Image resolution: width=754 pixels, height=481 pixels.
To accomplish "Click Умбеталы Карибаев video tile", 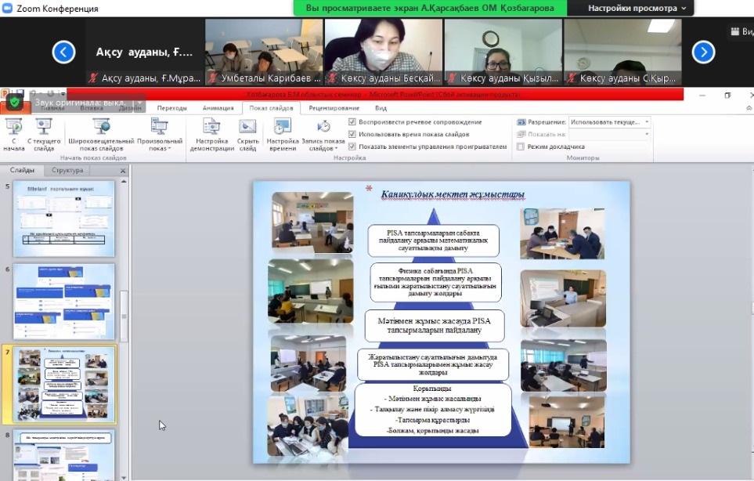I will [x=264, y=52].
